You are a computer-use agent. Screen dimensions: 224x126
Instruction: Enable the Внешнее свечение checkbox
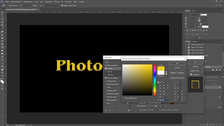106,100
